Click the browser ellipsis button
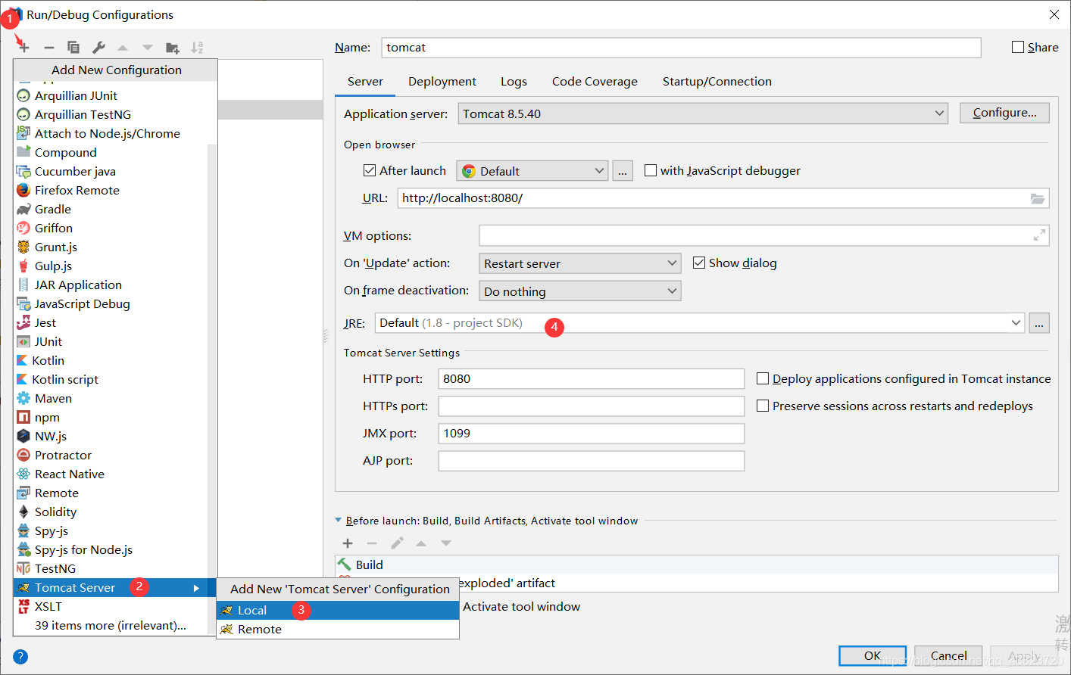Viewport: 1071px width, 675px height. 623,171
